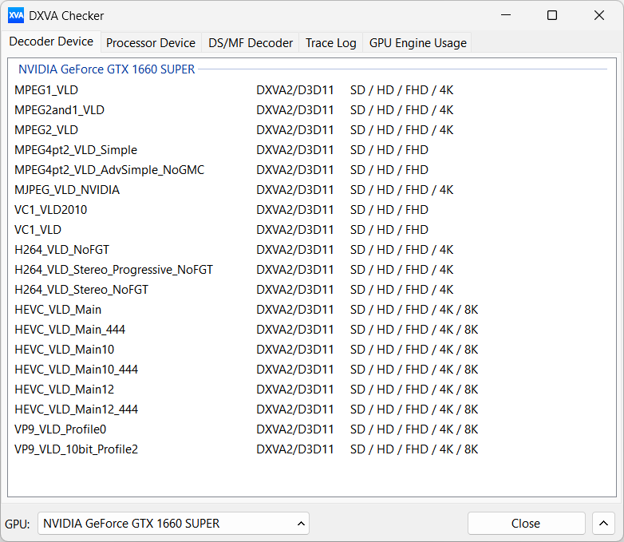Open the DS/MF Decoder tab

[251, 42]
